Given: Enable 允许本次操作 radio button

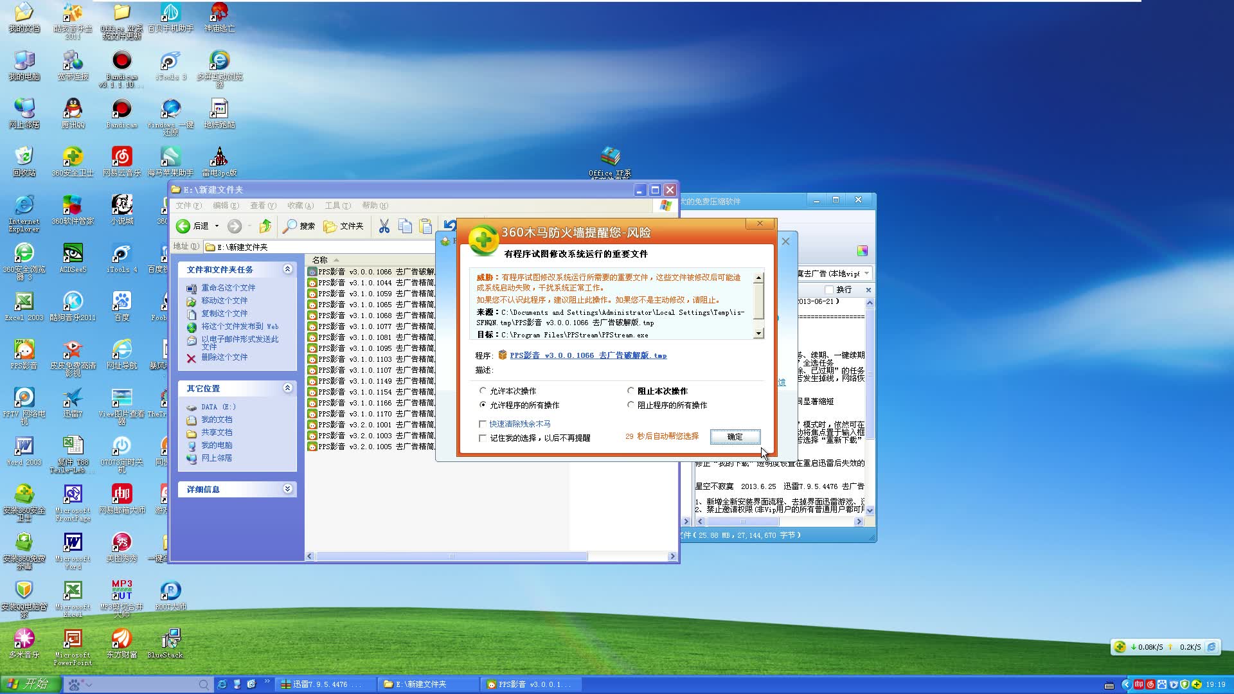Looking at the screenshot, I should coord(483,391).
